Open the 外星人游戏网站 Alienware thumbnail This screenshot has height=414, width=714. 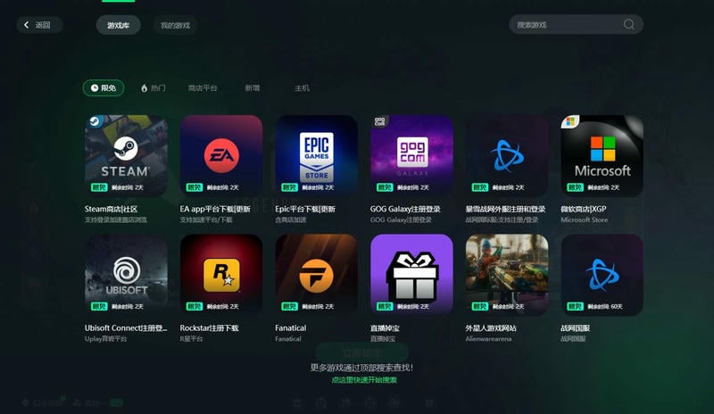click(507, 275)
